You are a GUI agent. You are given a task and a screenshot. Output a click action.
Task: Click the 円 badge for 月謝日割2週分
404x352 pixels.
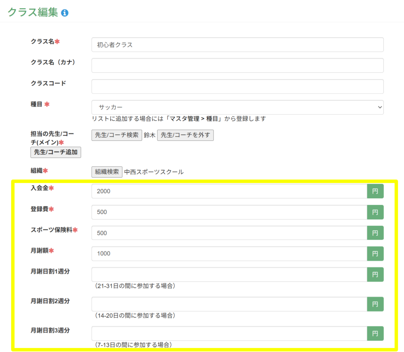(x=375, y=304)
